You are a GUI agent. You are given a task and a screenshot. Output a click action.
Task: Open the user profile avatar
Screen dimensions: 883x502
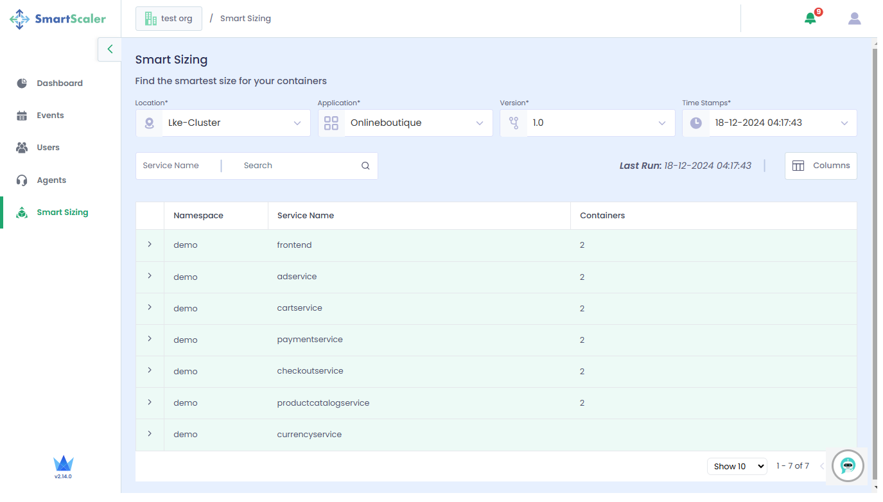854,19
